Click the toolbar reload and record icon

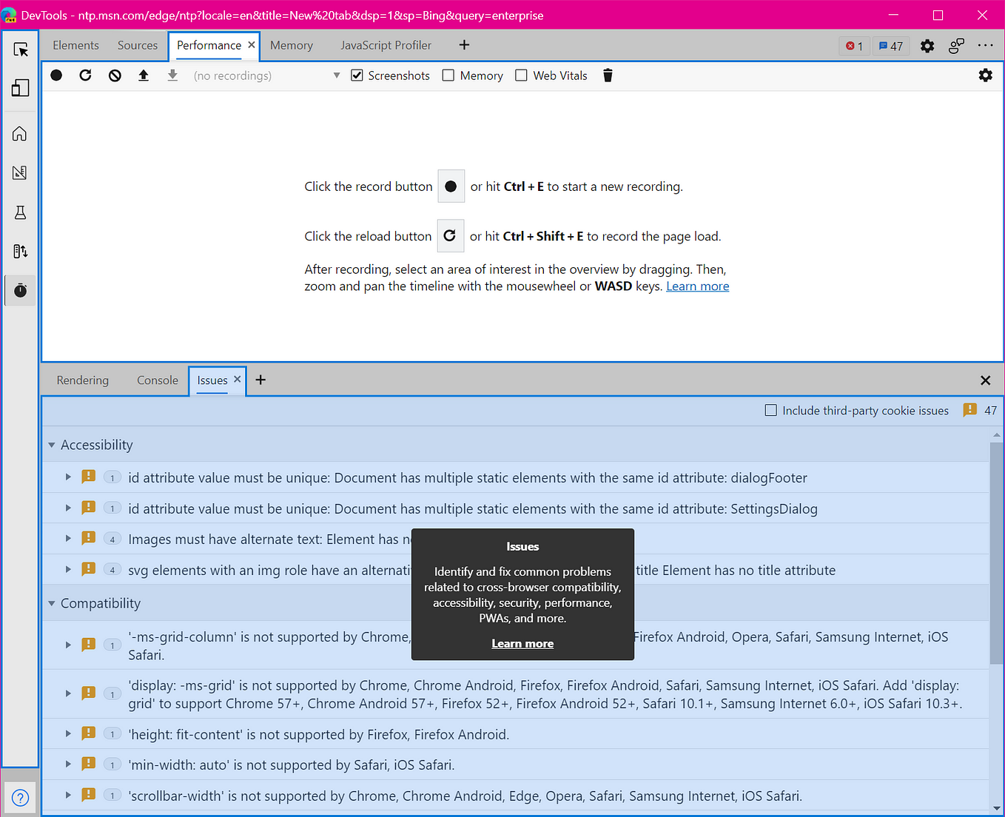[85, 75]
